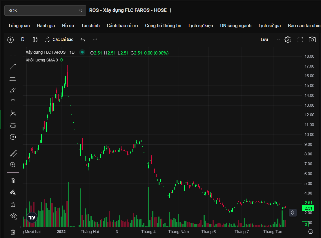
Task: Select the trend line drawing tool
Action: tap(13, 67)
